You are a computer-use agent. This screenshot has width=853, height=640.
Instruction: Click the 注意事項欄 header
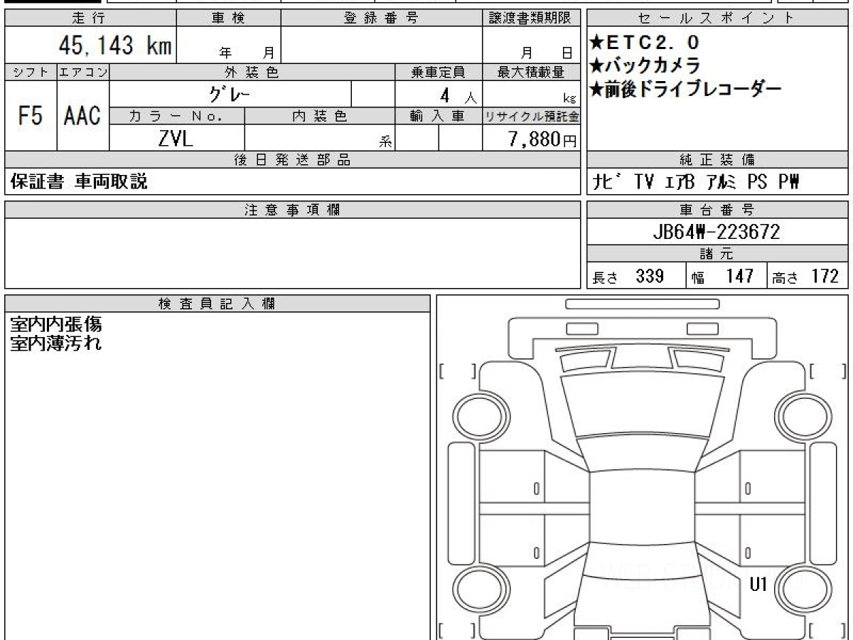coord(293,210)
